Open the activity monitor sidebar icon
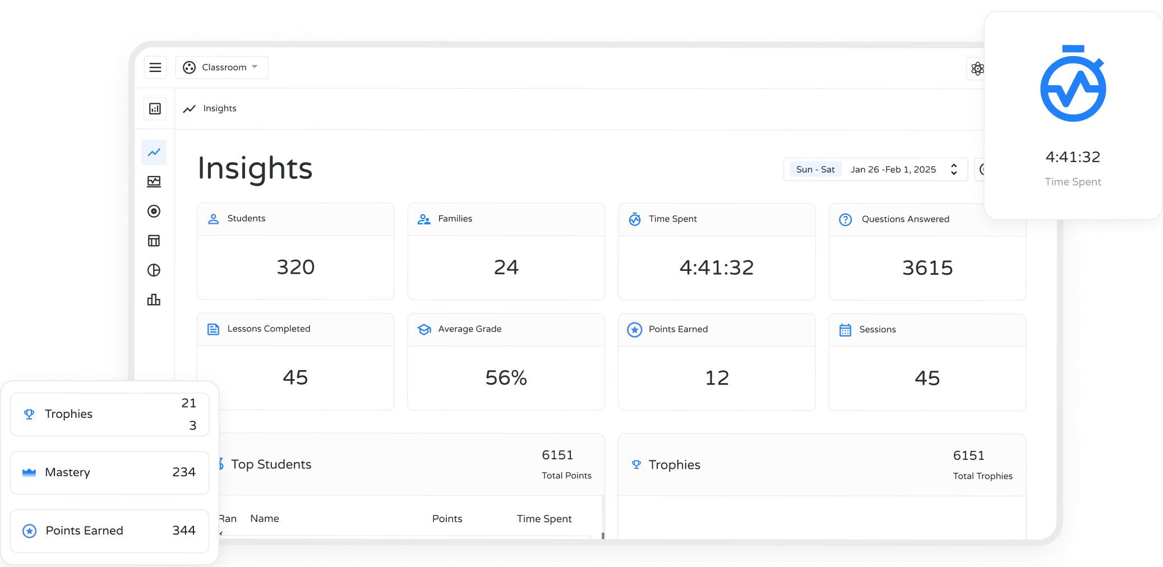Viewport: 1163px width, 567px height. pyautogui.click(x=154, y=182)
